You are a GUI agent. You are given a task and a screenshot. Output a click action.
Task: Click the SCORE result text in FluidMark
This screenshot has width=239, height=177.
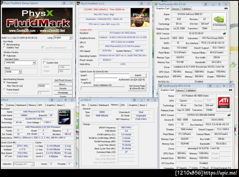(104, 10)
